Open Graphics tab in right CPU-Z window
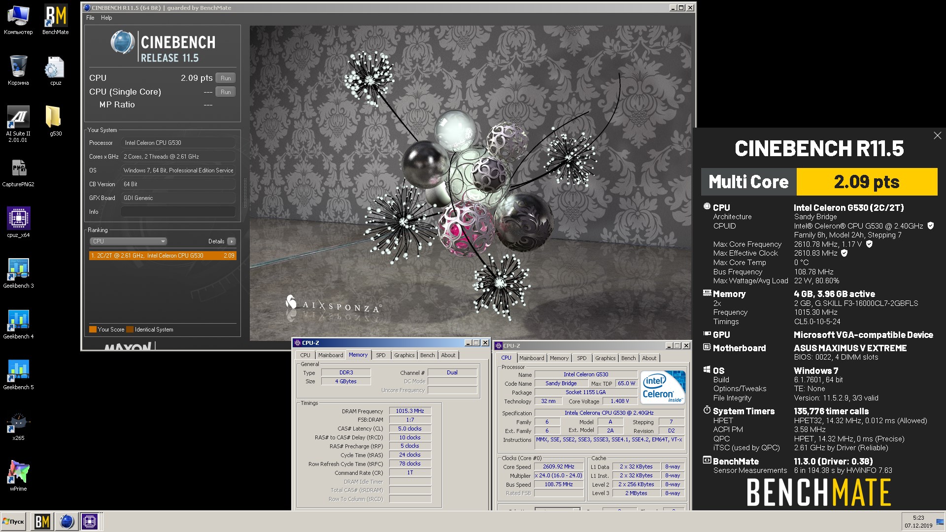Image resolution: width=946 pixels, height=532 pixels. (x=606, y=358)
